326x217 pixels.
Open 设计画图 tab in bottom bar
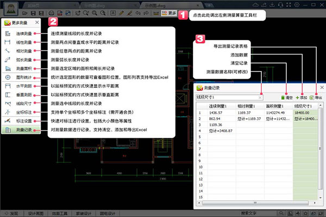(36, 213)
